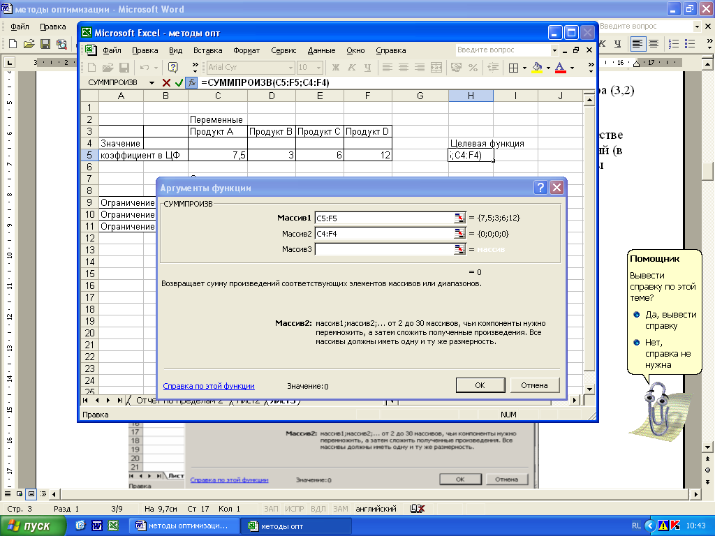Click OK in Аргументы функции dialog
Screen dimensions: 715x536
(x=480, y=385)
